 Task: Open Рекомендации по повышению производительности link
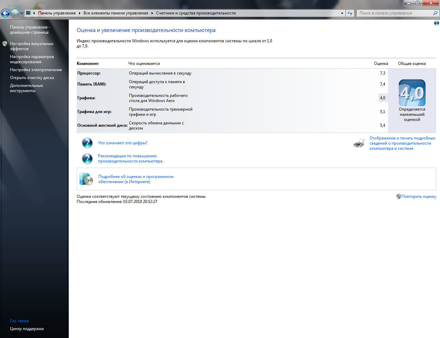pyautogui.click(x=131, y=158)
